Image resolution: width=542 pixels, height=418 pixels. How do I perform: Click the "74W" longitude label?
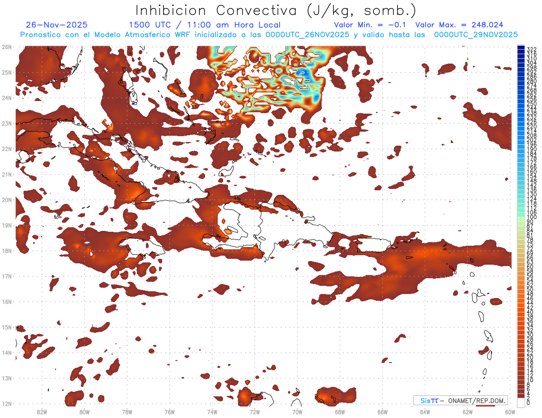click(212, 411)
